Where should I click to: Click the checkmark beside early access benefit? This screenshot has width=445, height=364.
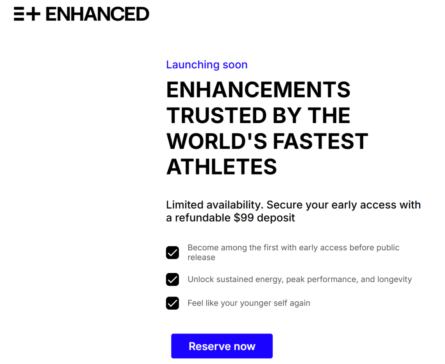click(172, 252)
